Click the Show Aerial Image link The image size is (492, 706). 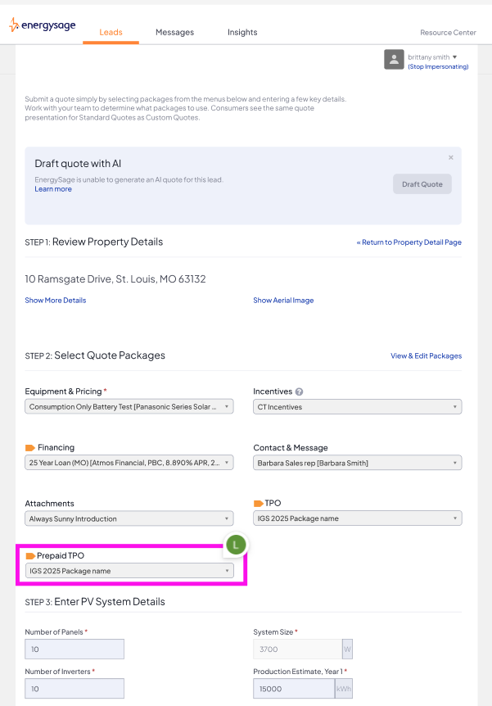[283, 301]
